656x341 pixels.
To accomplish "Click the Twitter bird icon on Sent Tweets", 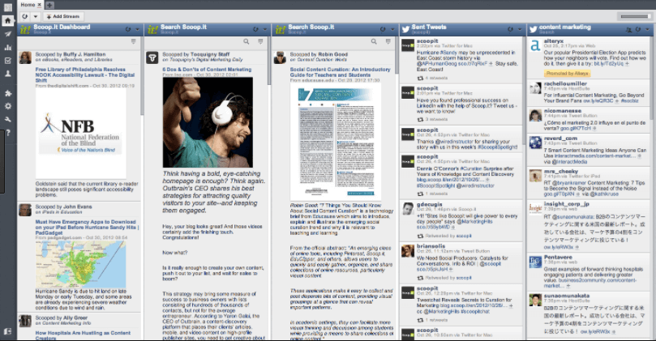I will pyautogui.click(x=405, y=30).
